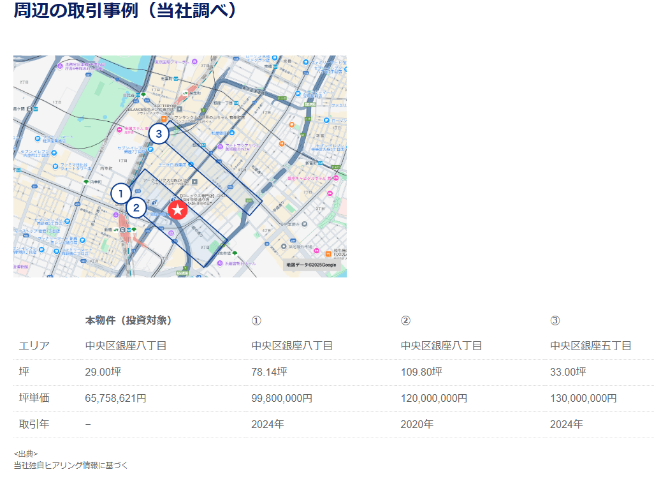
Task: Click the JR Yurakucho station icon
Action: [x=185, y=93]
